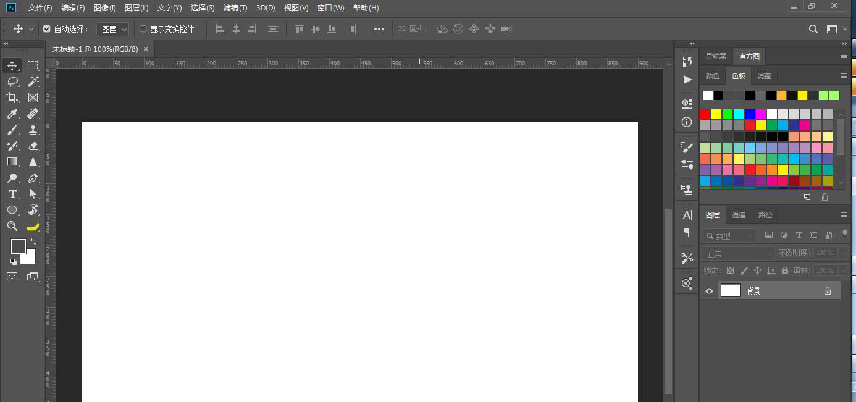Open the Actions panel play icon
The image size is (856, 402).
pyautogui.click(x=687, y=80)
